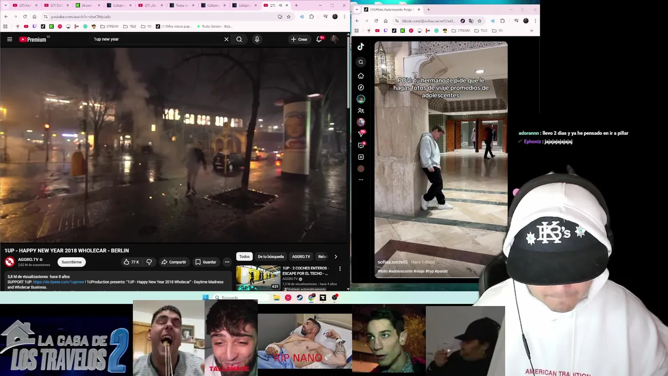Open YouTube account avatar menu

click(335, 39)
